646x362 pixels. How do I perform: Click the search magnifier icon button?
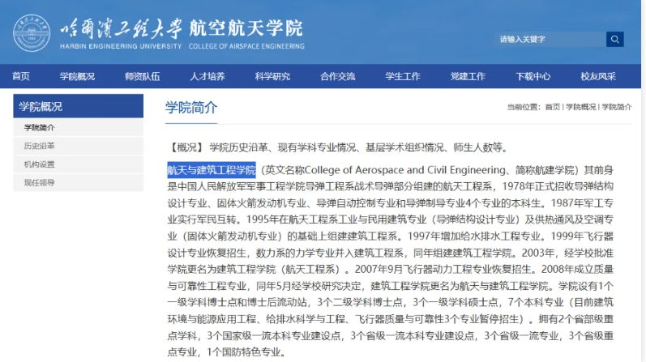click(614, 39)
